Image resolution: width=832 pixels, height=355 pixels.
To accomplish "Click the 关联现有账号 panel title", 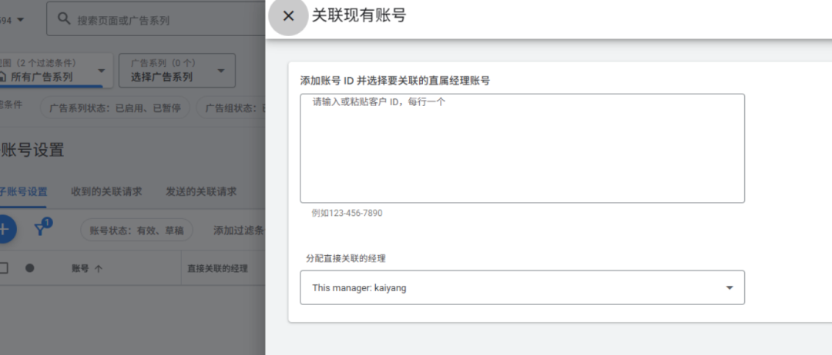I will 359,15.
